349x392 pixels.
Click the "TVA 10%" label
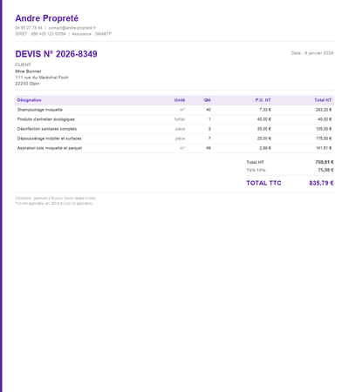256,170
